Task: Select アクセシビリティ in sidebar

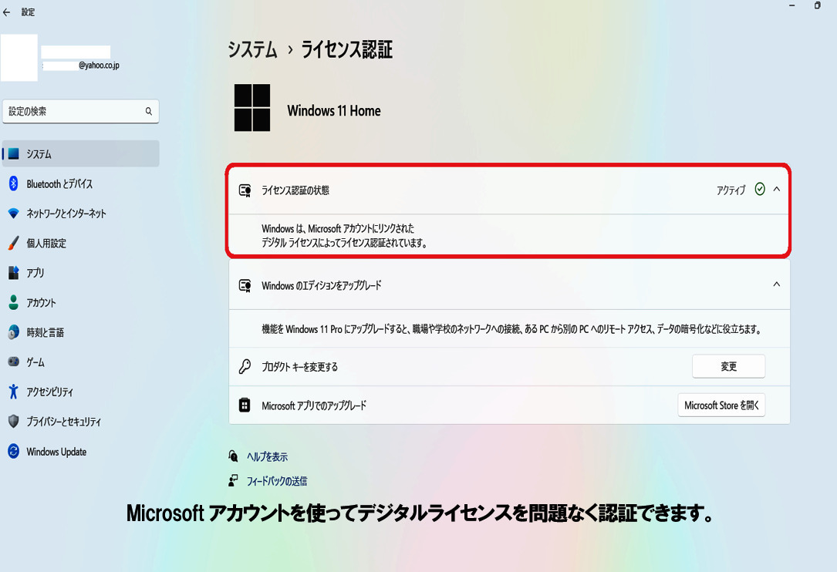Action: [80, 392]
